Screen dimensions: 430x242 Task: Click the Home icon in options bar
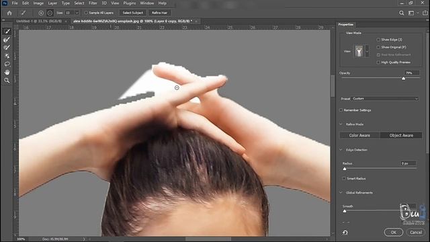click(x=9, y=13)
